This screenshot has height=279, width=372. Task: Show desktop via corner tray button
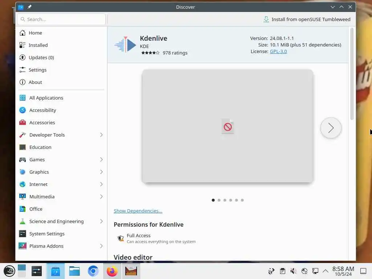363,271
